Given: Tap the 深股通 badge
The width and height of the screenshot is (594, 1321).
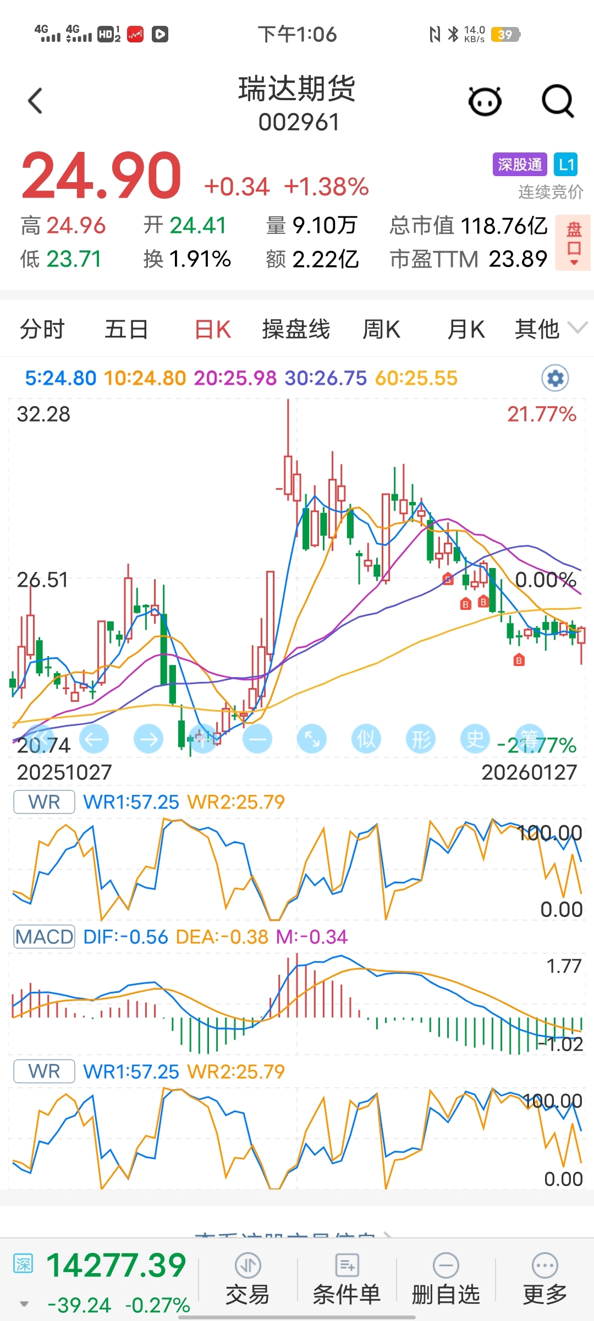Looking at the screenshot, I should (x=520, y=165).
